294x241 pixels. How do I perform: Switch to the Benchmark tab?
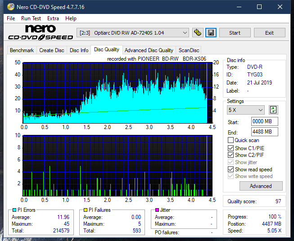pos(22,50)
